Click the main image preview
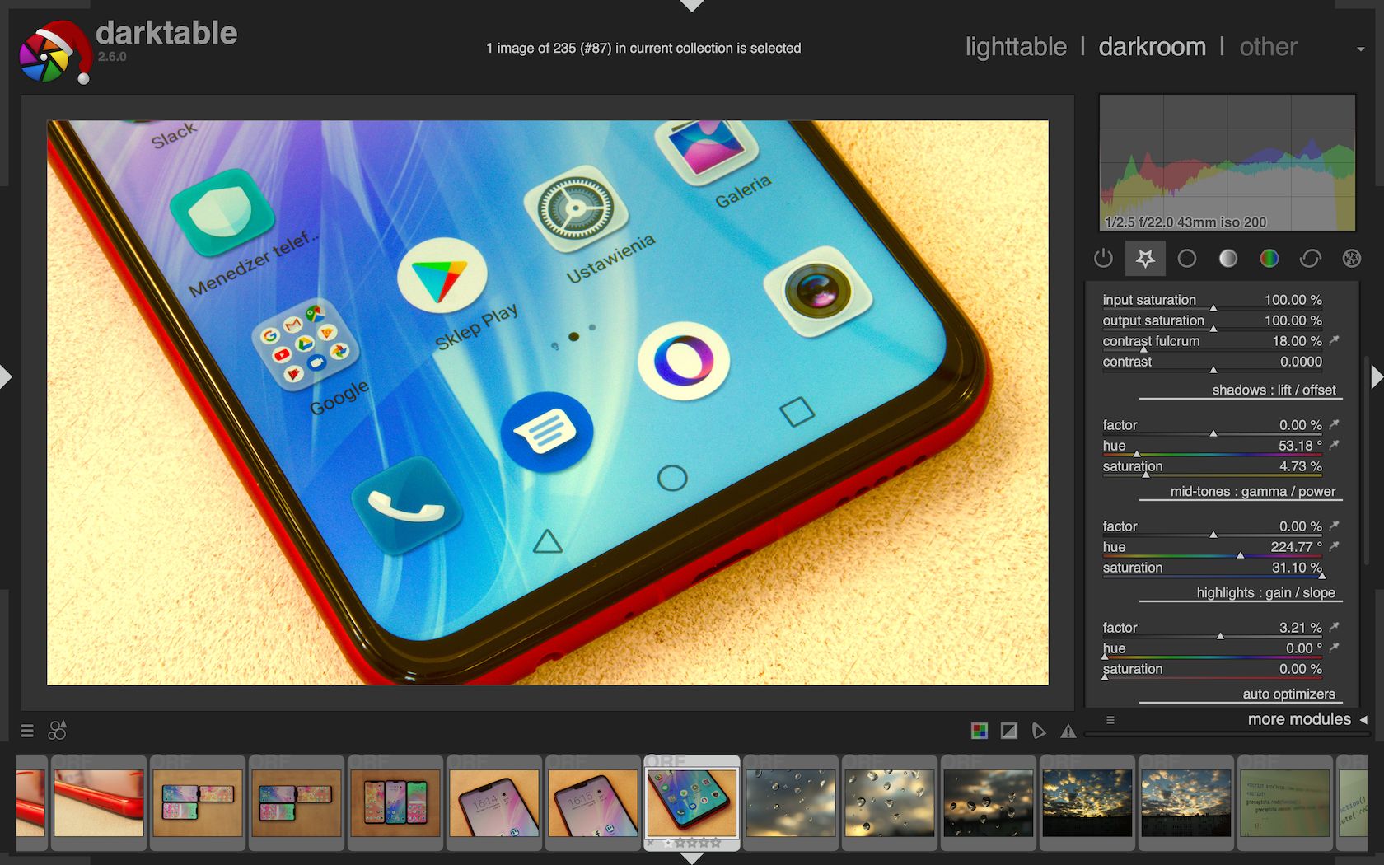Viewport: 1384px width, 865px height. (x=548, y=403)
